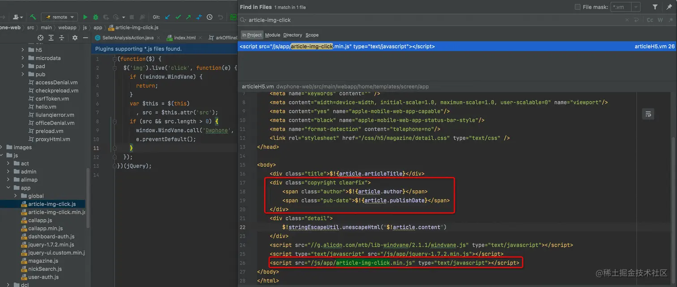Click the webapp breadcrumb

67,27
